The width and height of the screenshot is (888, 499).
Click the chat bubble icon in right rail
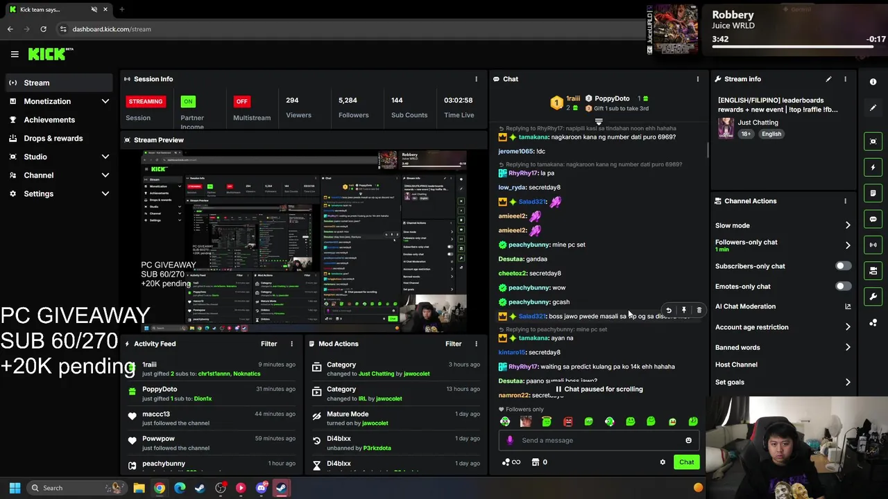click(873, 219)
